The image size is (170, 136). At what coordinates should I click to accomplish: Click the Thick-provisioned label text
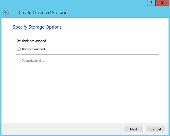(34, 41)
